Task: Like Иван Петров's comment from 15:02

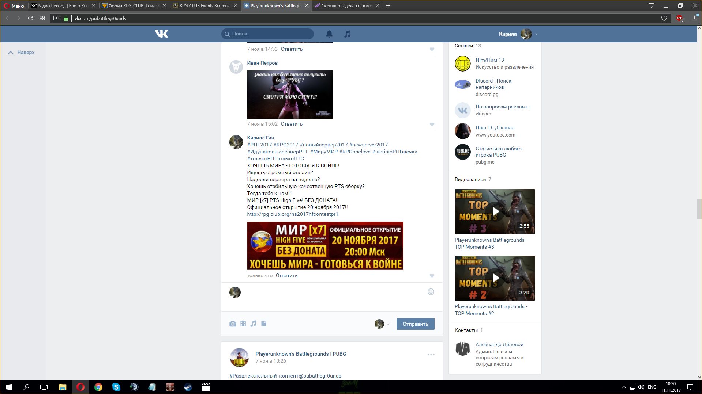Action: (x=432, y=125)
